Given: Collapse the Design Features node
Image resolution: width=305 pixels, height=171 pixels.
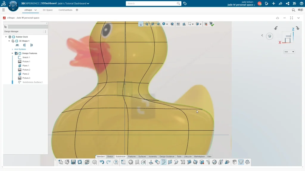Looking at the screenshot, I should [12, 53].
